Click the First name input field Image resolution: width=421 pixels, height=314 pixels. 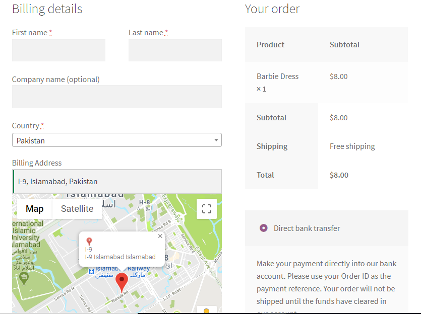click(58, 50)
